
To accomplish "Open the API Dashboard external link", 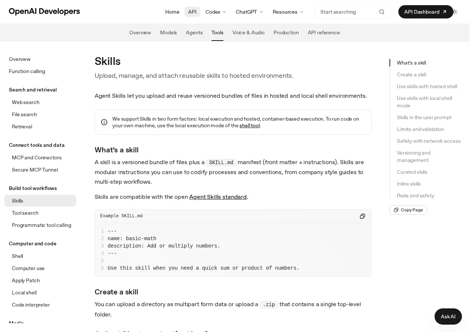I will (x=426, y=12).
